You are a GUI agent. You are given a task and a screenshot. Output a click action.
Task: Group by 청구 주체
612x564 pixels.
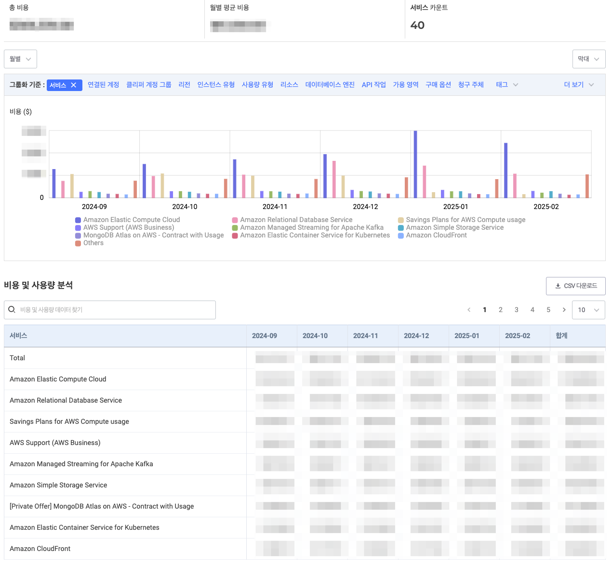[x=471, y=85]
